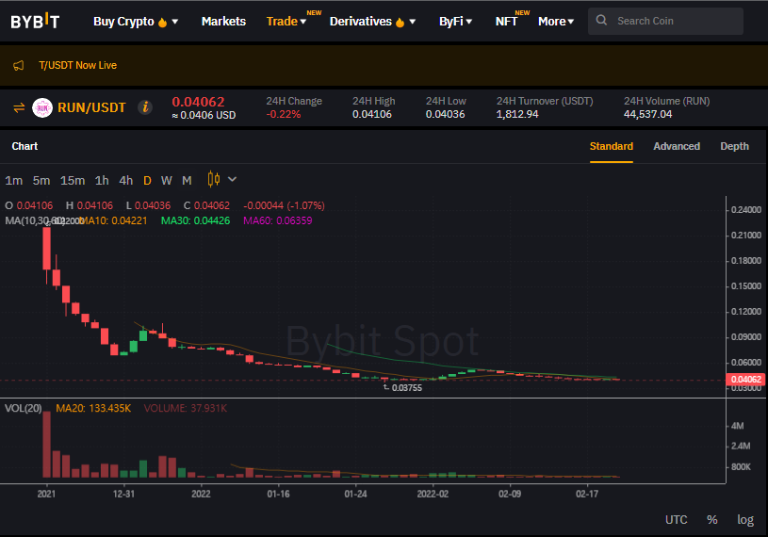
Task: Click the announcement megaphone icon
Action: [19, 65]
